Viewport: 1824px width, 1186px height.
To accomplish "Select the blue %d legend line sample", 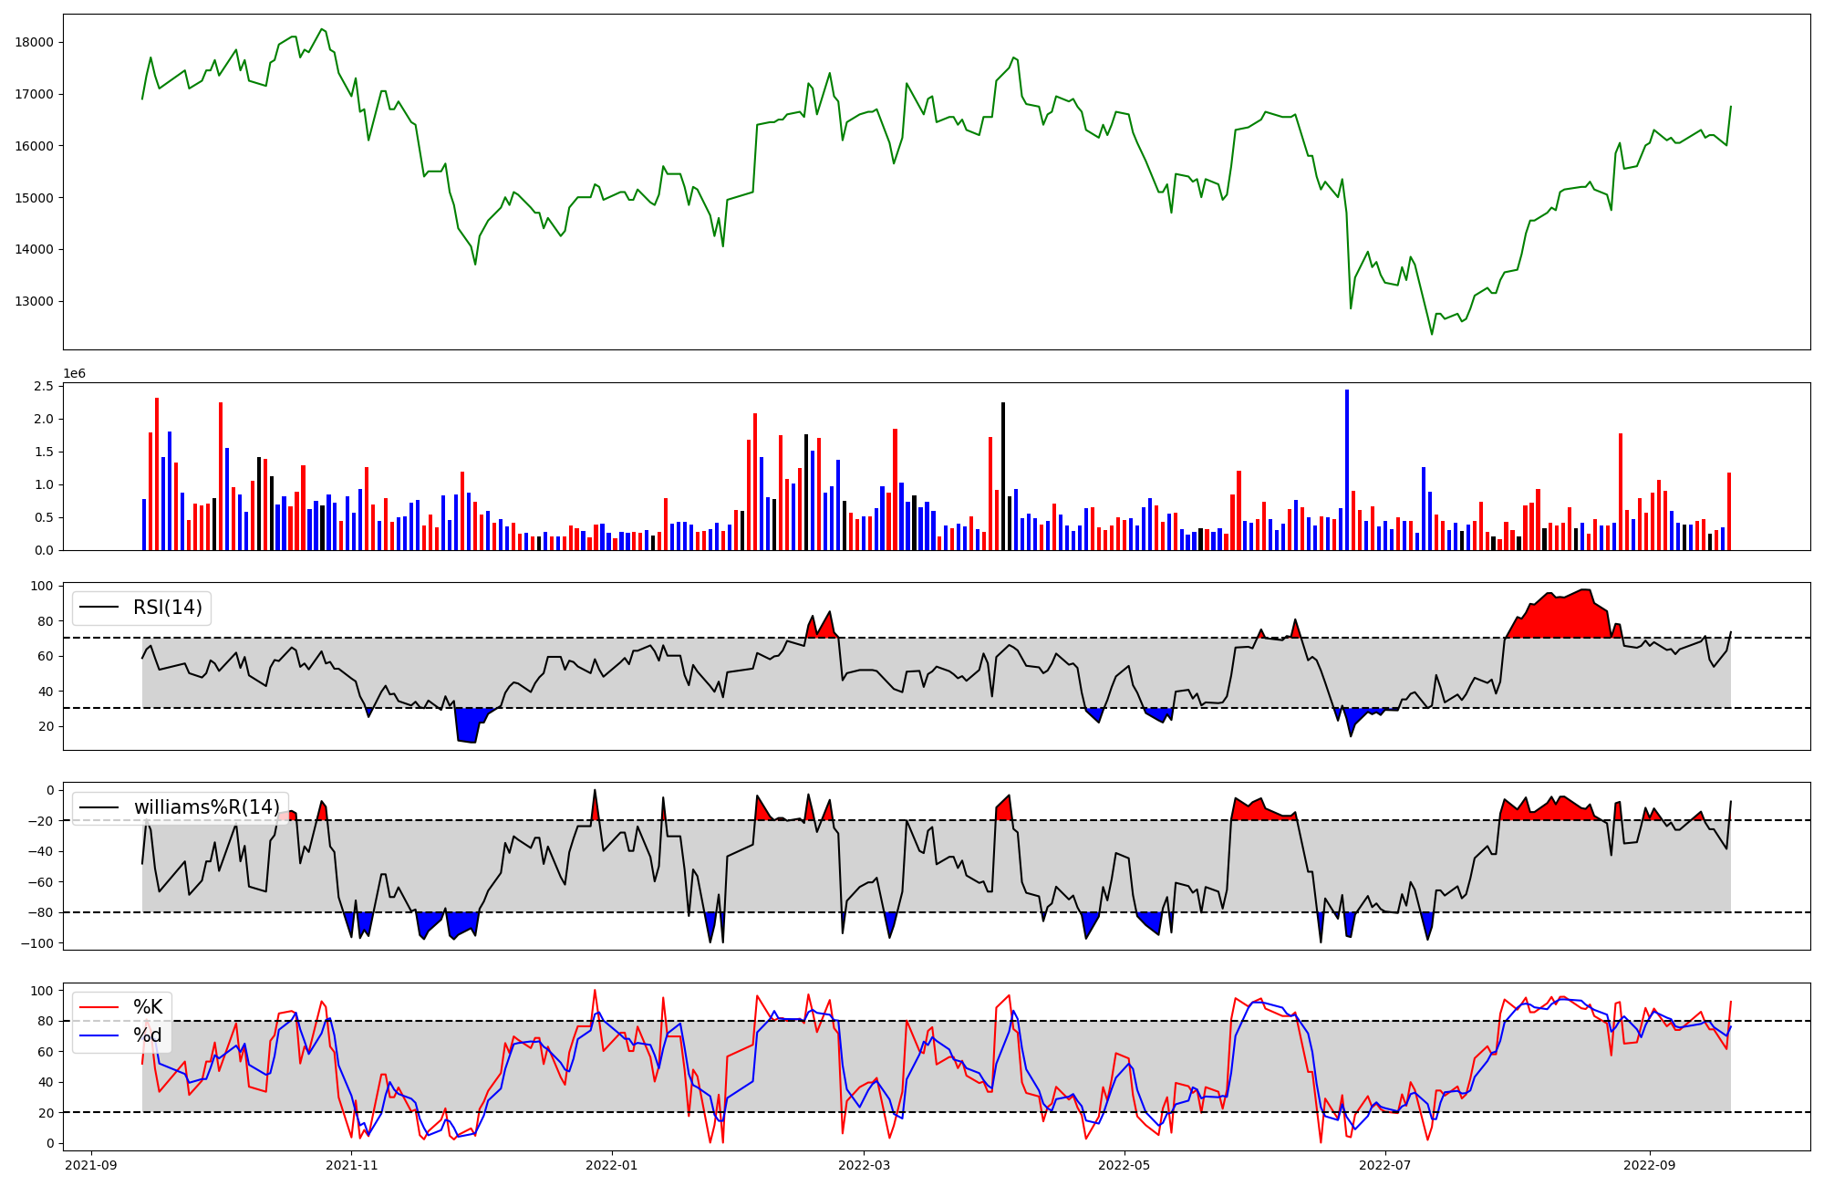I will 99,1035.
